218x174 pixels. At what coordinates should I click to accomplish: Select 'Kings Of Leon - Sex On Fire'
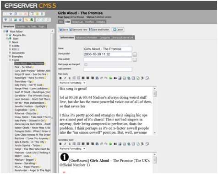[30, 74]
